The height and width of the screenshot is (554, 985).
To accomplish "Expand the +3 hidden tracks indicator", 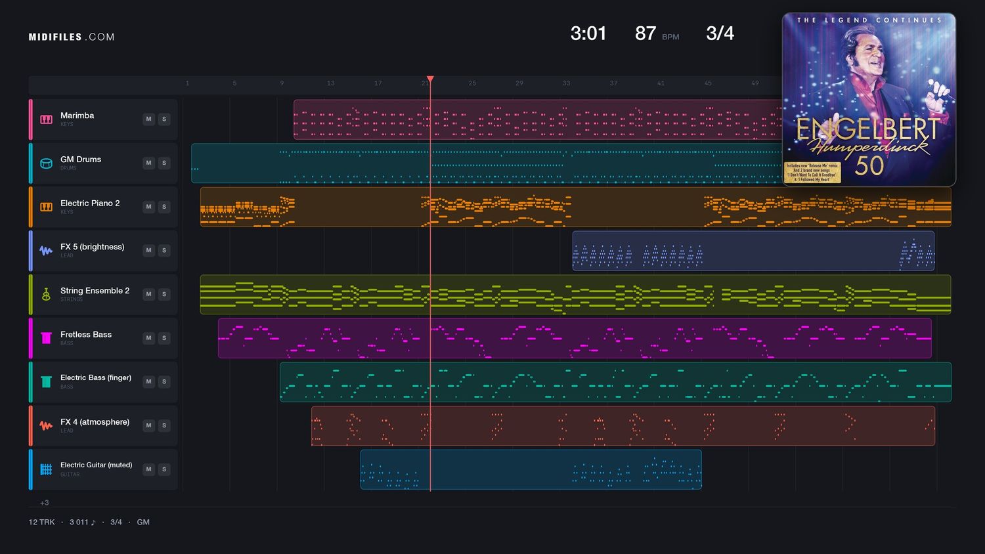I will point(45,503).
